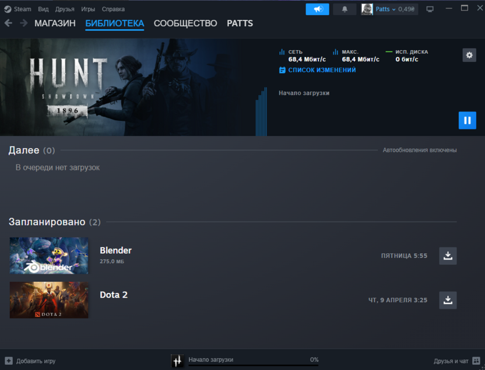Image resolution: width=485 pixels, height=370 pixels.
Task: Open the СПИСОК ИЗМЕНЕНИЙ link
Action: point(322,70)
